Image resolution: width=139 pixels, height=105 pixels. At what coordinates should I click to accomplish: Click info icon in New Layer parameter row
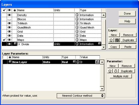pos(78,62)
